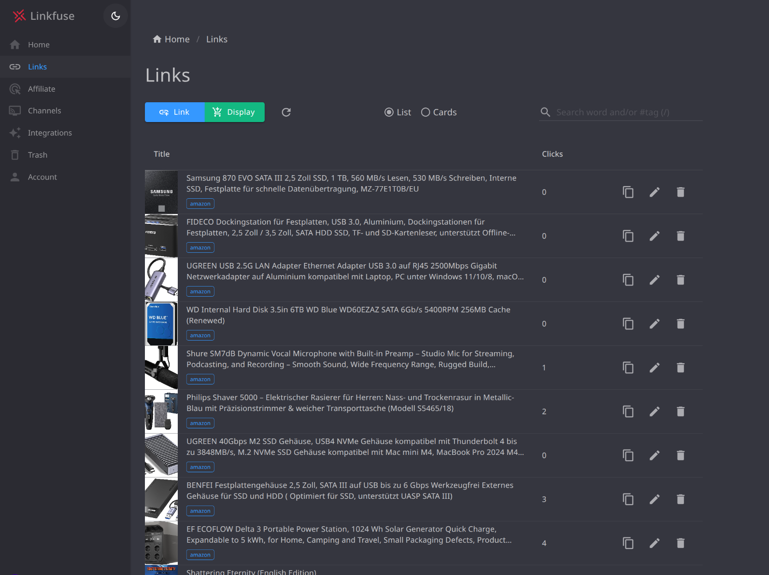Viewport: 769px width, 575px height.
Task: Open the Philips Shaver product thumbnail
Action: click(x=161, y=411)
